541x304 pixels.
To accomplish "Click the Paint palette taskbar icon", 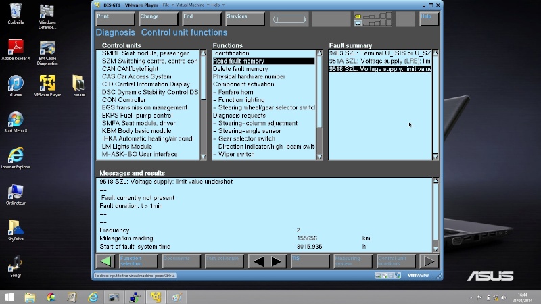I will click(177, 297).
